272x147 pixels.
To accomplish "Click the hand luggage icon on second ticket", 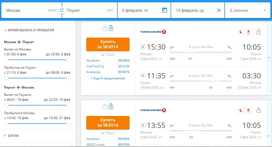I will click(x=105, y=107).
